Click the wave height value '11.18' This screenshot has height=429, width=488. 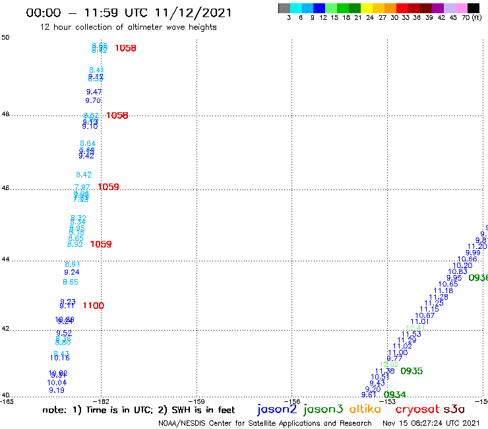[x=444, y=290]
